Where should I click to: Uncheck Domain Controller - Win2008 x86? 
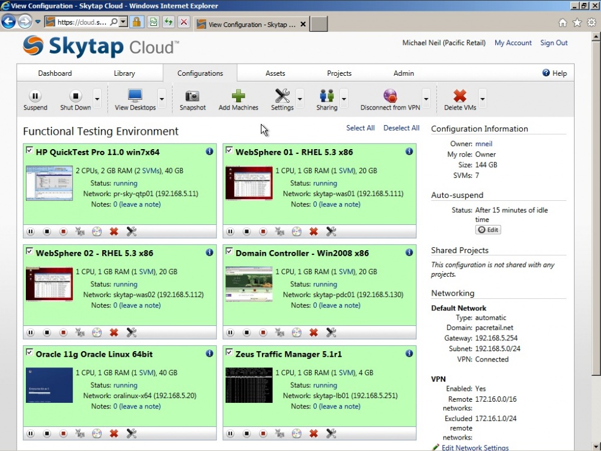[x=229, y=251]
